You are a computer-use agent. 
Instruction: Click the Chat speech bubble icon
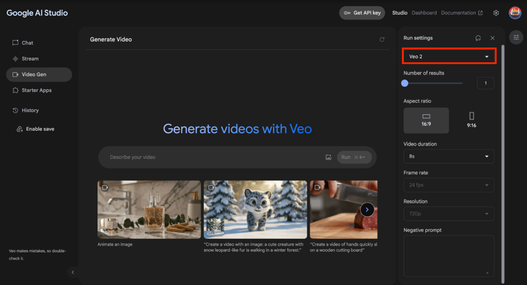pyautogui.click(x=15, y=43)
